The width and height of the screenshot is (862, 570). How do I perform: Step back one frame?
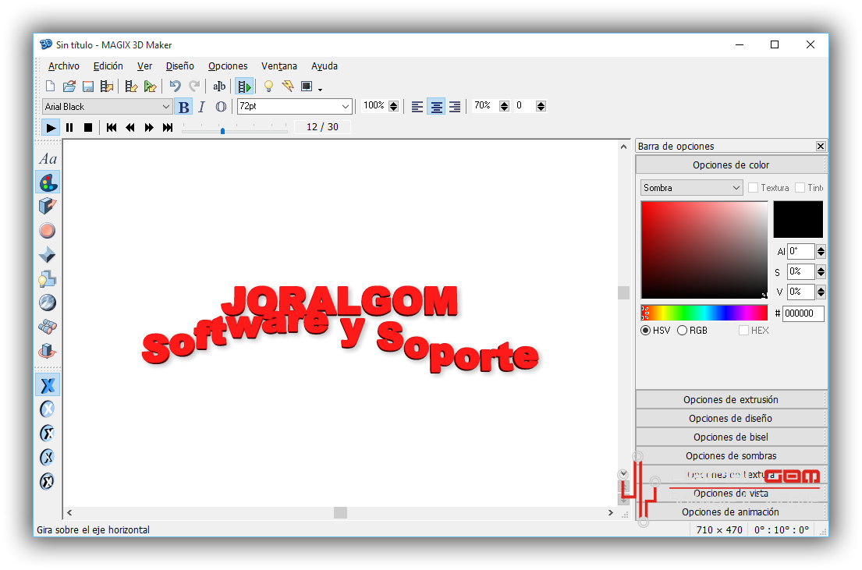click(x=130, y=128)
